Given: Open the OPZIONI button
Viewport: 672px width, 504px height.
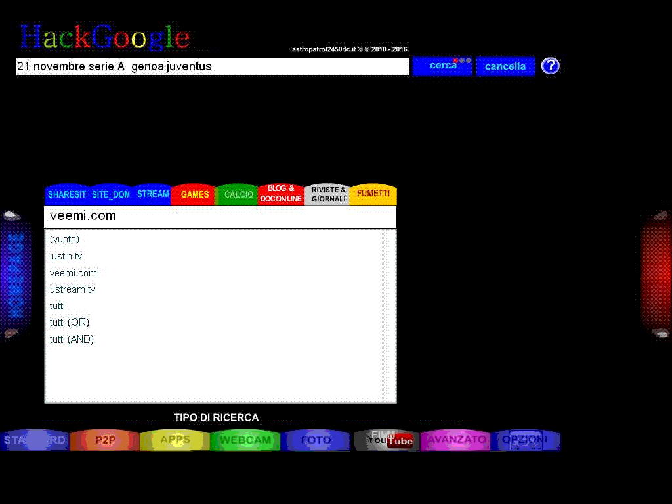Looking at the screenshot, I should [526, 440].
